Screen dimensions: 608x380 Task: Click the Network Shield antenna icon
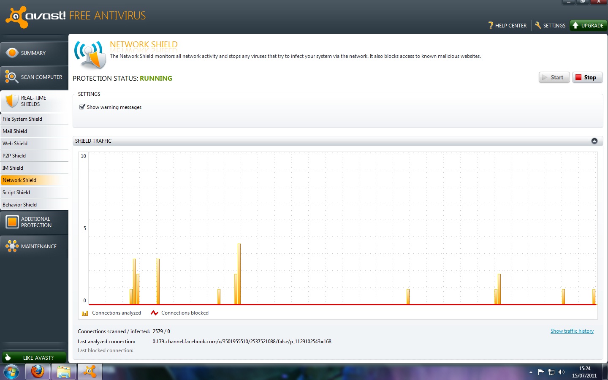(x=90, y=54)
